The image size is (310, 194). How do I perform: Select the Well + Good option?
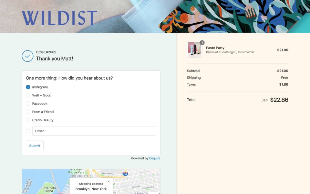click(28, 95)
